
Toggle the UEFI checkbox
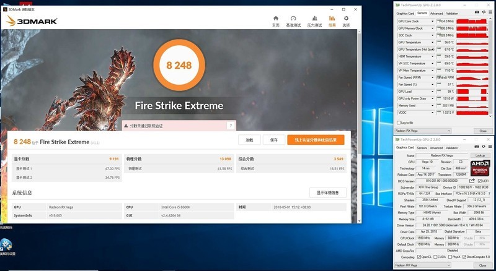(480, 181)
